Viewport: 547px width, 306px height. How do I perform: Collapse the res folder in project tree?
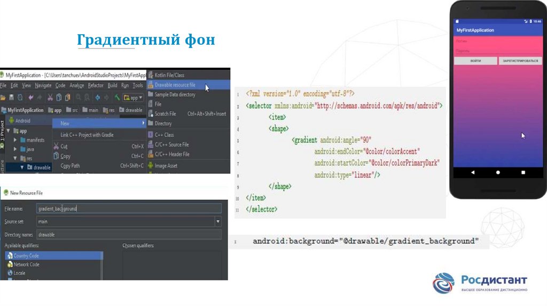pos(15,158)
